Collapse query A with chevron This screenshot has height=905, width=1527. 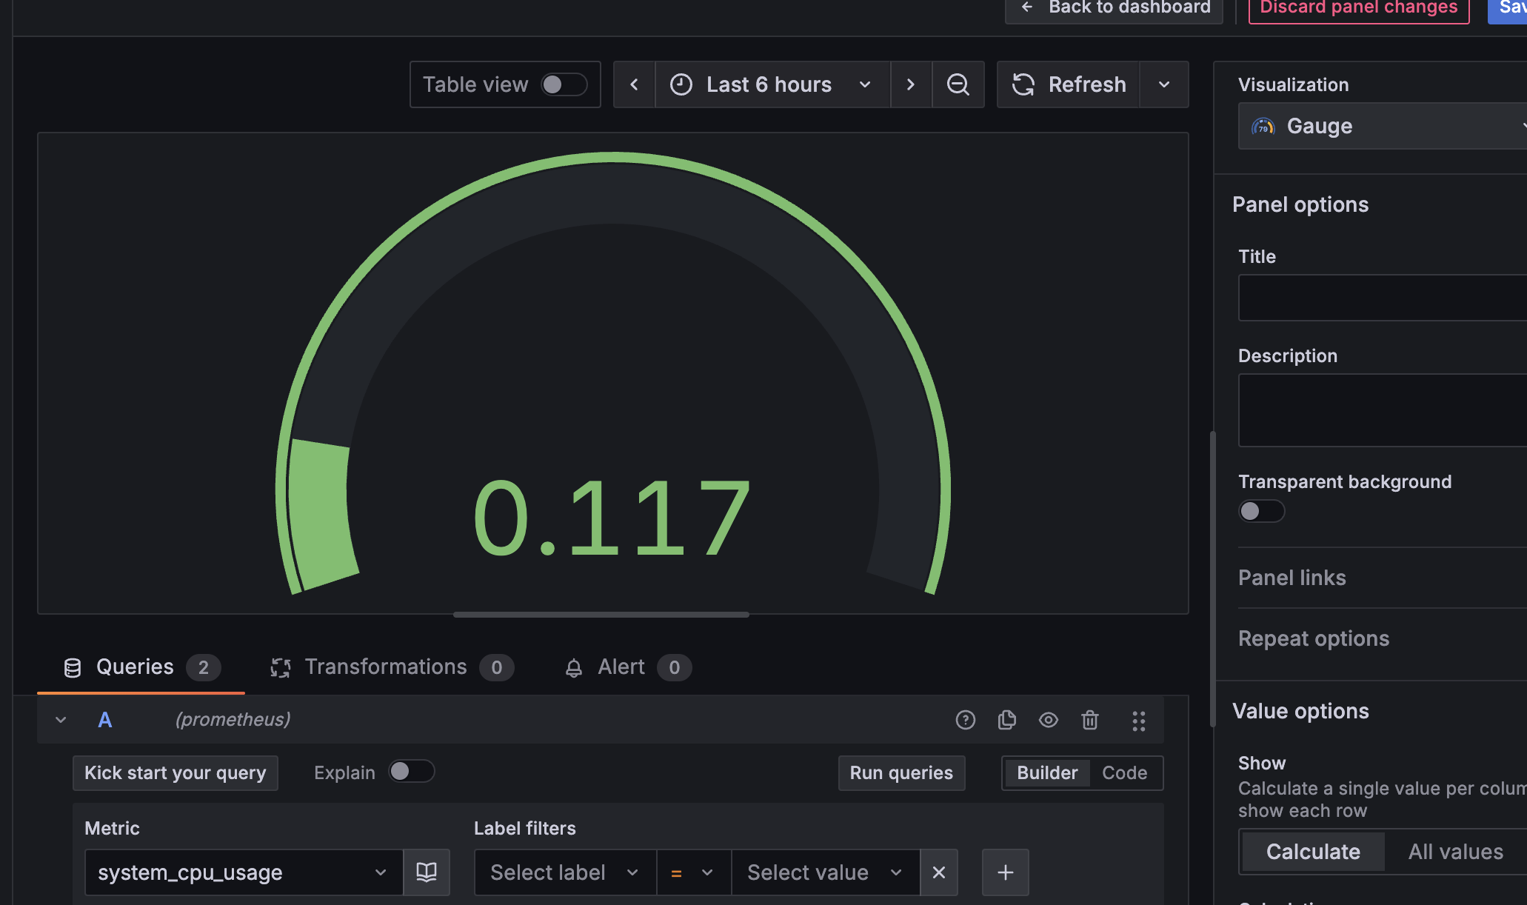click(x=61, y=720)
